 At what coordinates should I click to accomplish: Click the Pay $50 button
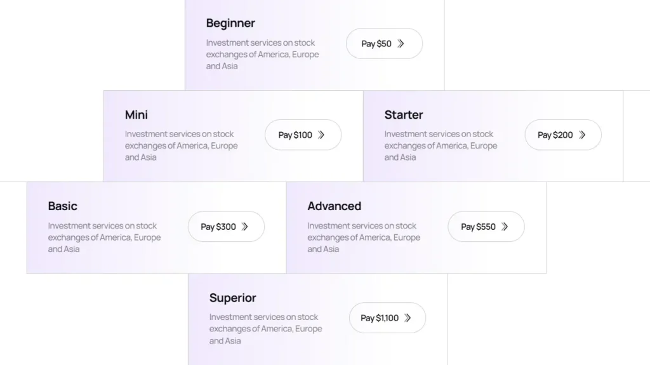[x=383, y=44]
